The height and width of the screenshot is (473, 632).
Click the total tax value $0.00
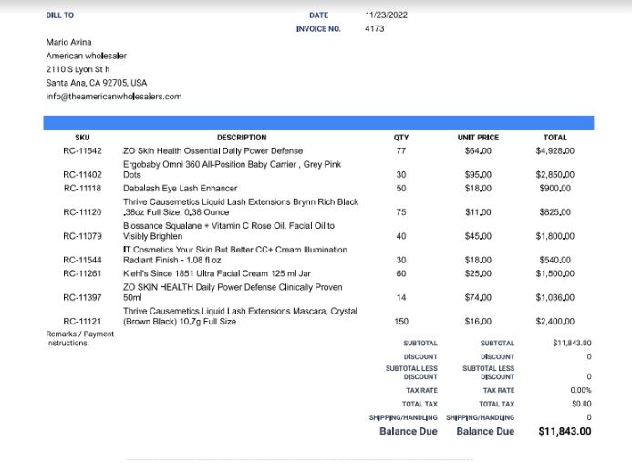[x=582, y=404]
